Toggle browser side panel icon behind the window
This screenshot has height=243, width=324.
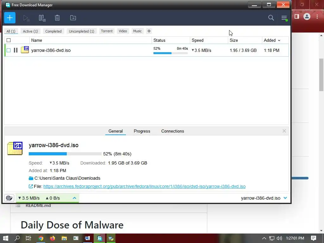click(x=297, y=16)
